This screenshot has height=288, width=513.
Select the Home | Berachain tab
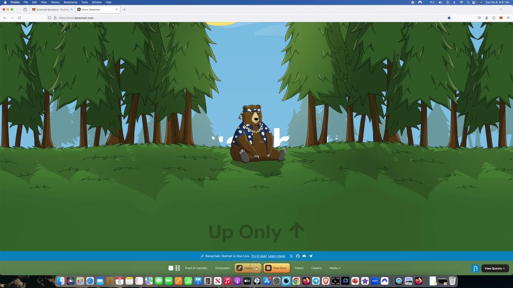[97, 10]
